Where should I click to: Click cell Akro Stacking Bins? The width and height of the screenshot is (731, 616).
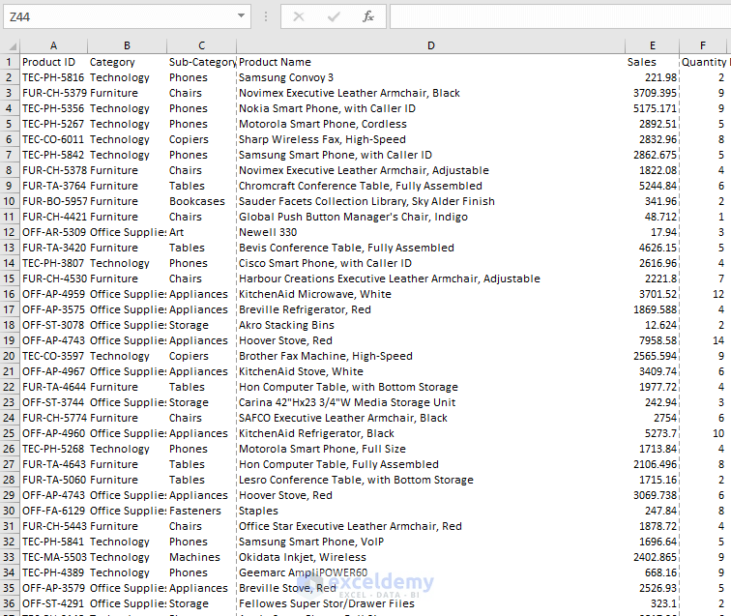[x=431, y=325]
